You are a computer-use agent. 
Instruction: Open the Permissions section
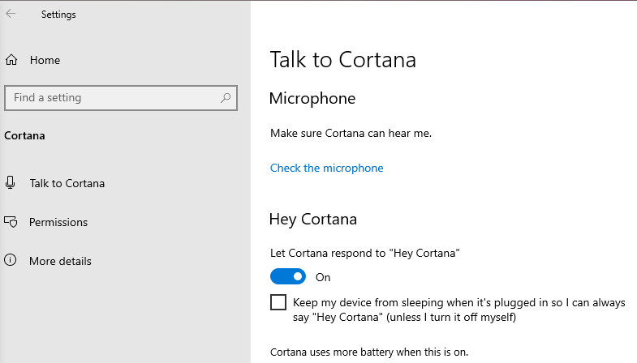(58, 222)
